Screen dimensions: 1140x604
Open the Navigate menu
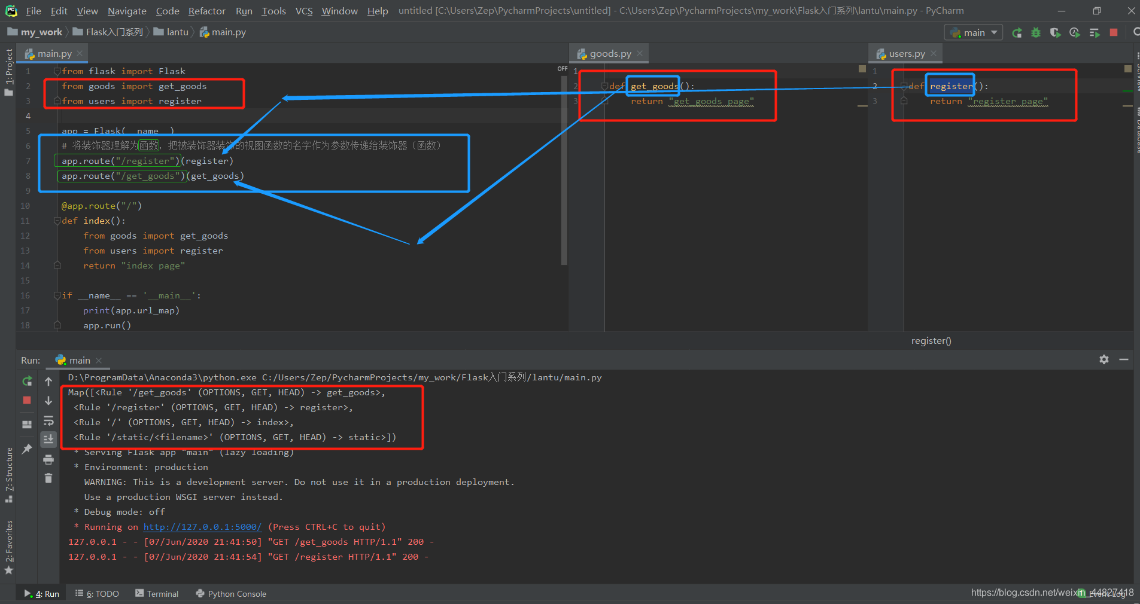click(127, 11)
